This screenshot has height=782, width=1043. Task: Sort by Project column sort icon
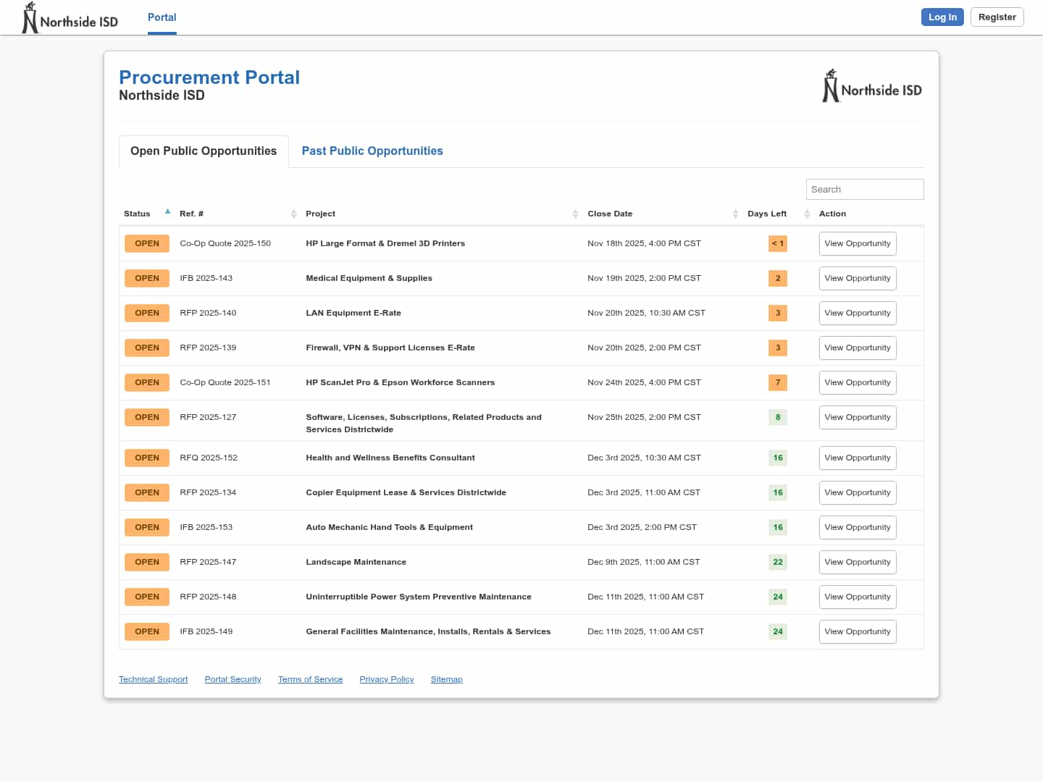[575, 214]
